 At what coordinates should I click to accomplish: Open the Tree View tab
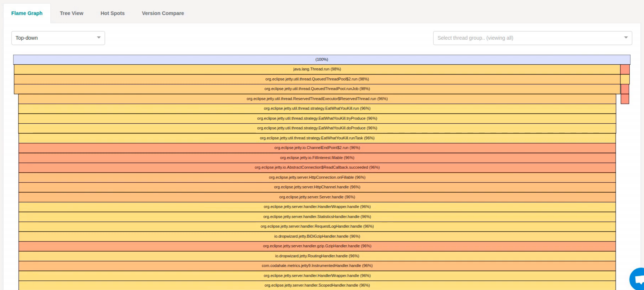click(x=71, y=13)
